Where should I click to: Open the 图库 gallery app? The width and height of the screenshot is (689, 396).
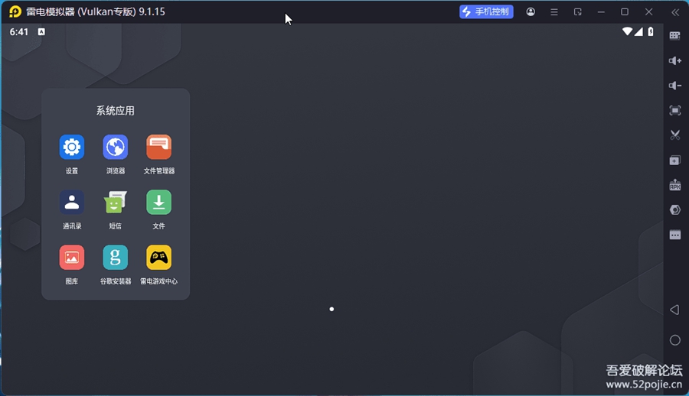click(72, 258)
